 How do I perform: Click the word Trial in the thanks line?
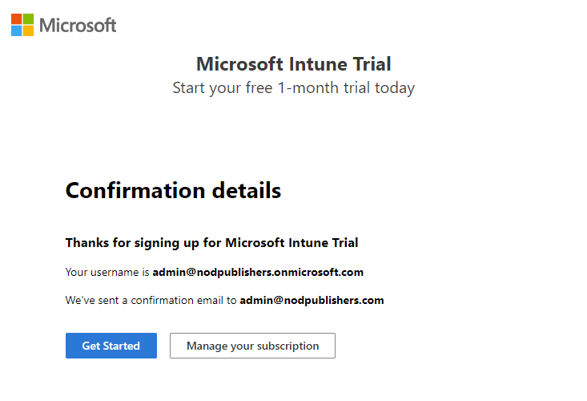(x=345, y=243)
